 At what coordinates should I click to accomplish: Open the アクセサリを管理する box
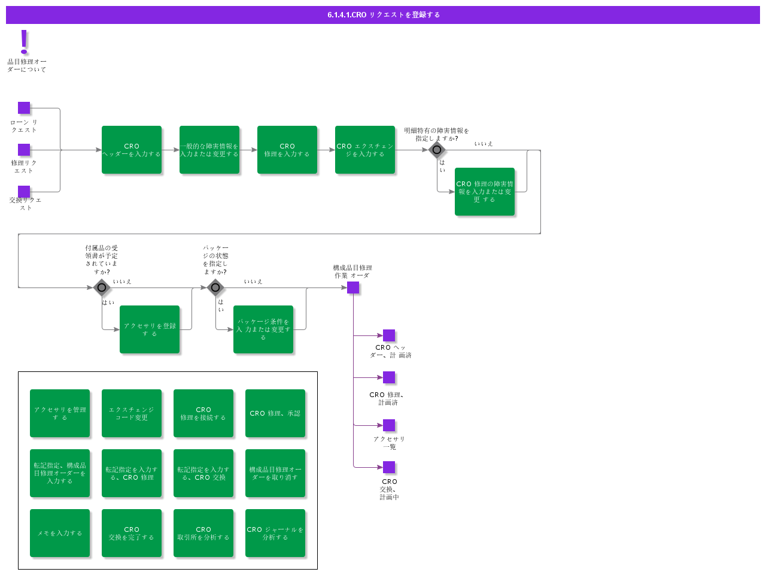point(60,413)
